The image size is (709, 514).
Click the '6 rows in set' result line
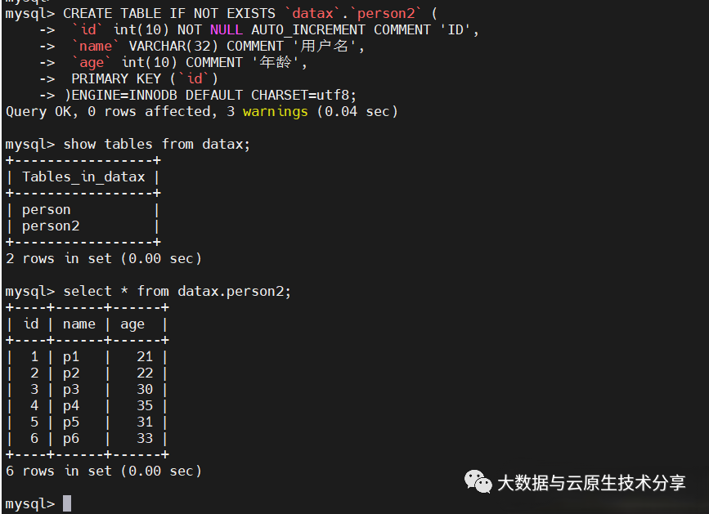(103, 471)
